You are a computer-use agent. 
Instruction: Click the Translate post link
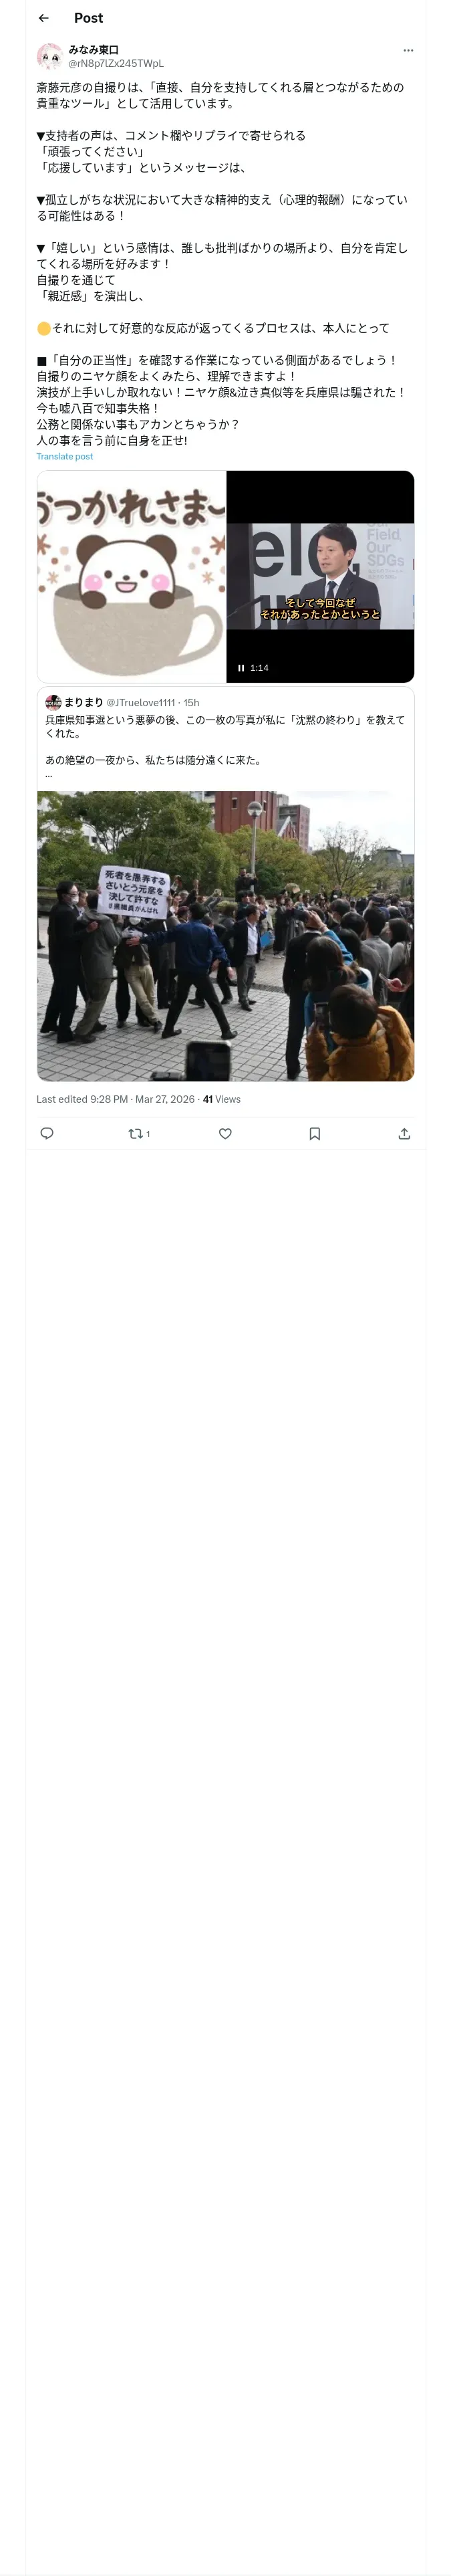[65, 457]
